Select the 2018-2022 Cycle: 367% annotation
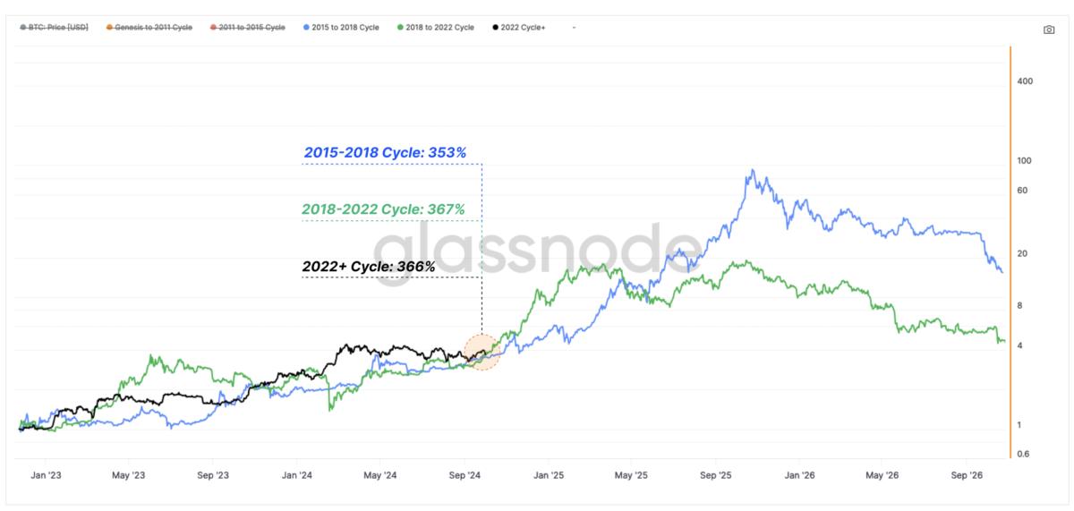1074x511 pixels. [384, 209]
